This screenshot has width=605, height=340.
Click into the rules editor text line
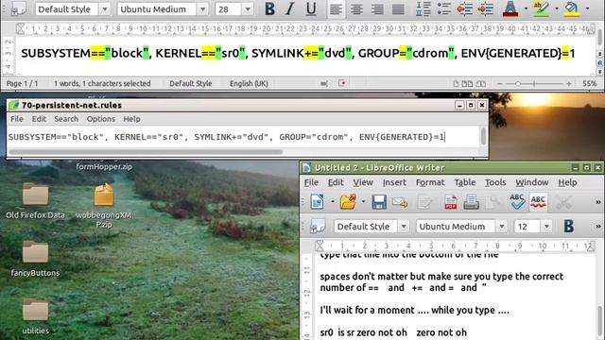[227, 137]
